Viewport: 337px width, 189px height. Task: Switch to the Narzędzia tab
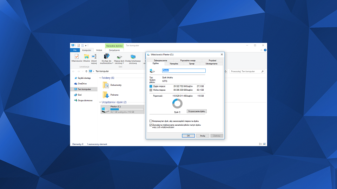(x=174, y=64)
